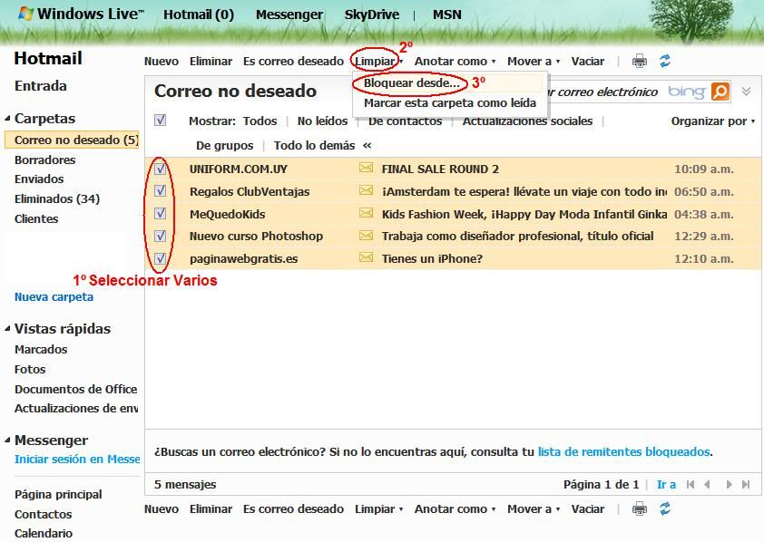Open the Eliminados (34) folder
This screenshot has width=764, height=542.
click(x=57, y=198)
